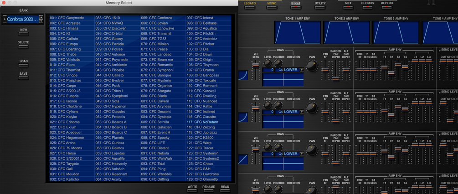Select patch 047: CFC Triton I
The width and height of the screenshot is (458, 194).
coord(118,91)
